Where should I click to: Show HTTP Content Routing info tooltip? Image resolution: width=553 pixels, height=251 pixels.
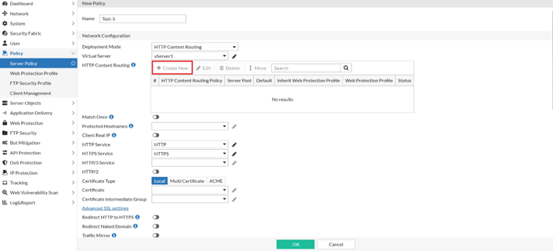[133, 65]
